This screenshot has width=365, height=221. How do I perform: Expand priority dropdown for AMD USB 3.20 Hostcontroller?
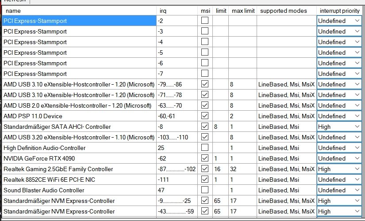339,137
